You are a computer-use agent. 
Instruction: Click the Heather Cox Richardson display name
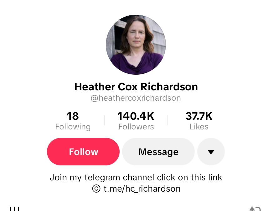point(136,87)
